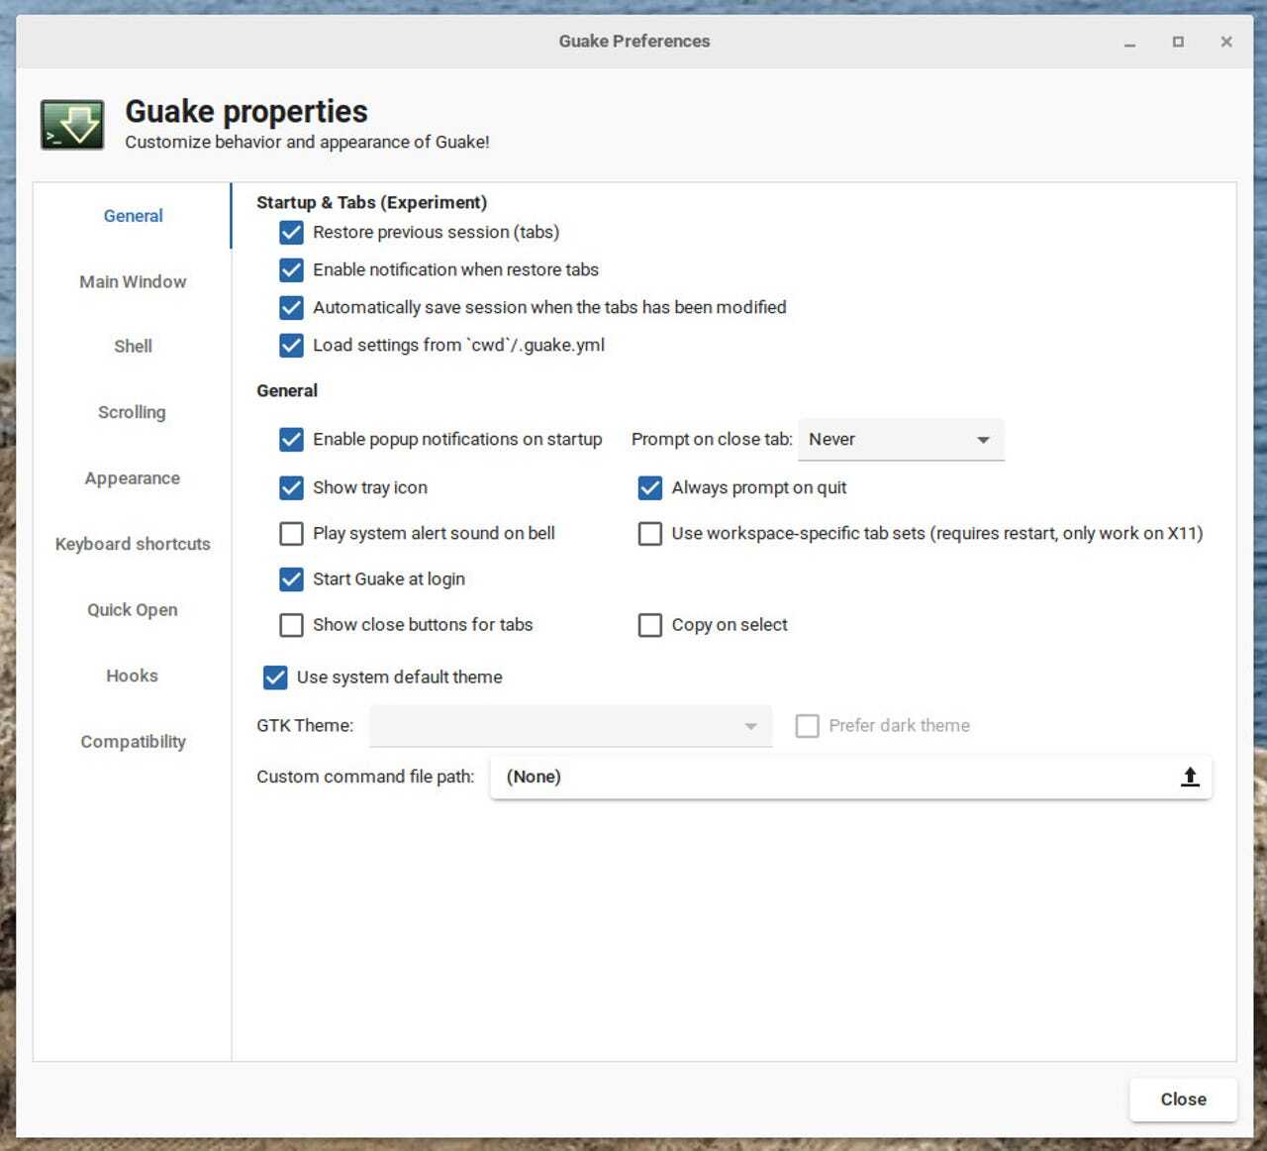Select the General tab

coord(133,216)
